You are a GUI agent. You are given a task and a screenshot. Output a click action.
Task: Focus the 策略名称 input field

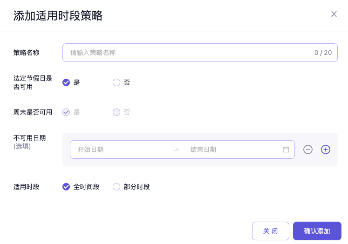pos(186,53)
